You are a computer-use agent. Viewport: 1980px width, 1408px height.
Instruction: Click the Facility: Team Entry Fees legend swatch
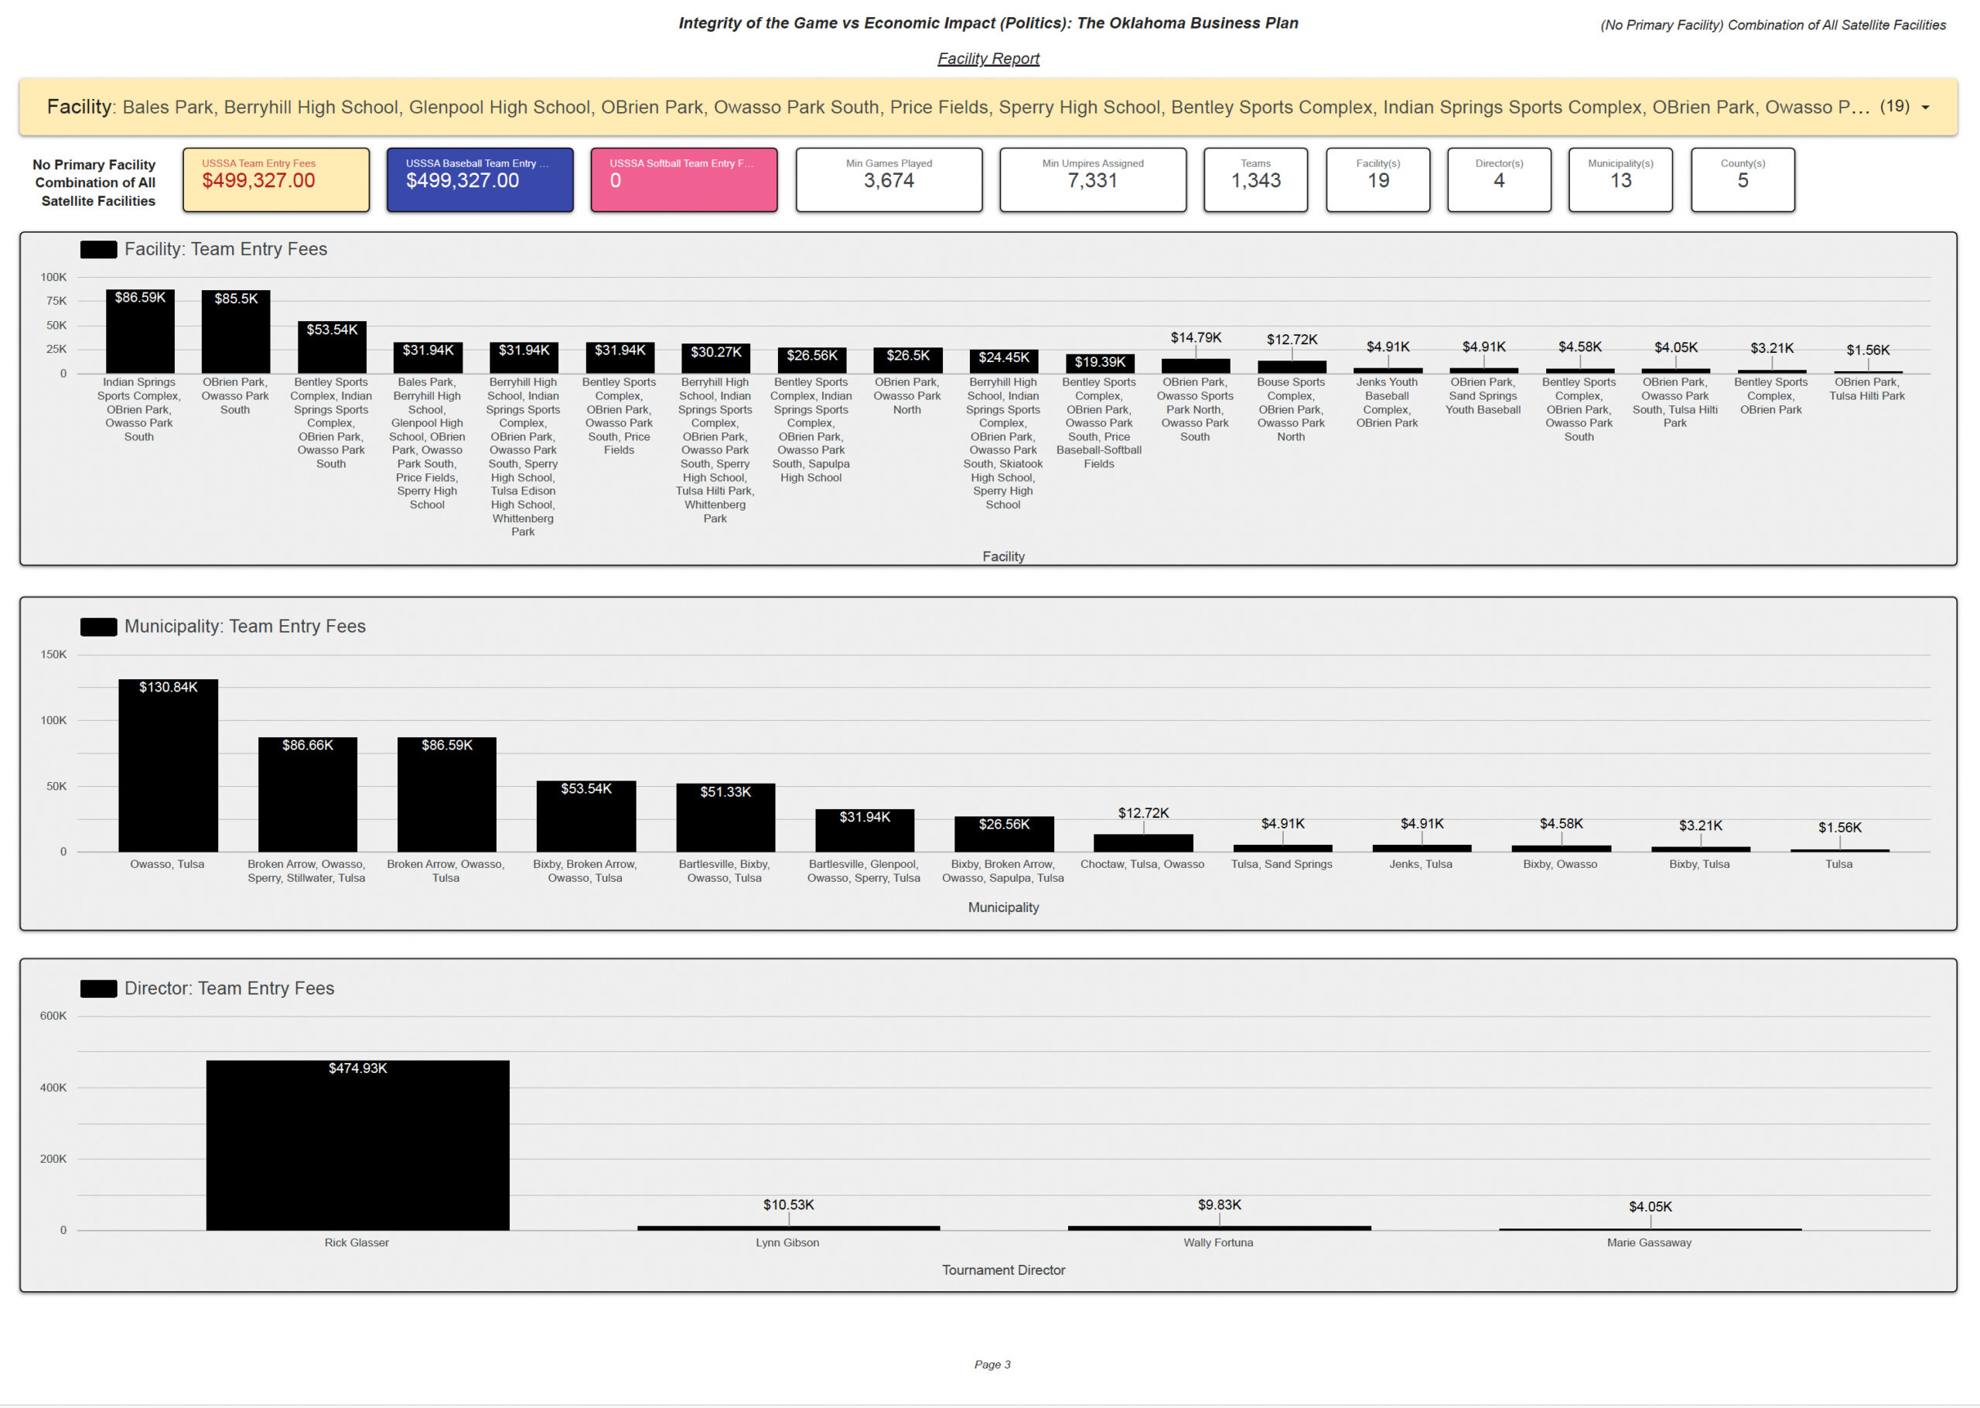tap(99, 250)
